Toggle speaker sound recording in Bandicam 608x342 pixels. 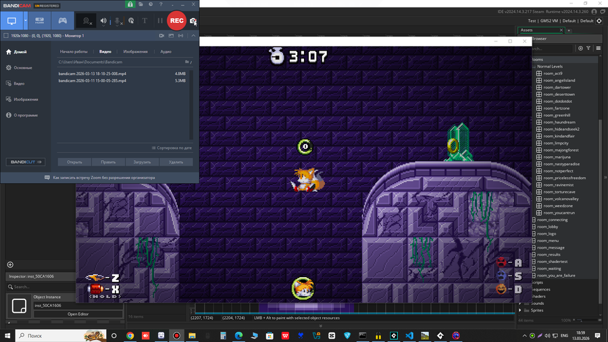click(x=103, y=21)
